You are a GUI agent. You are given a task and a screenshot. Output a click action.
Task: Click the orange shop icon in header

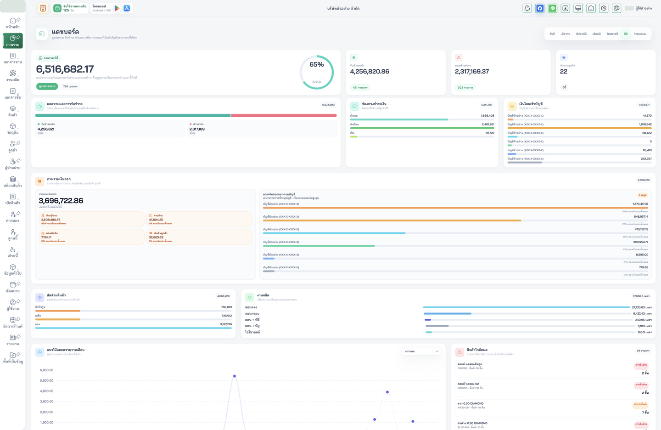[x=43, y=8]
